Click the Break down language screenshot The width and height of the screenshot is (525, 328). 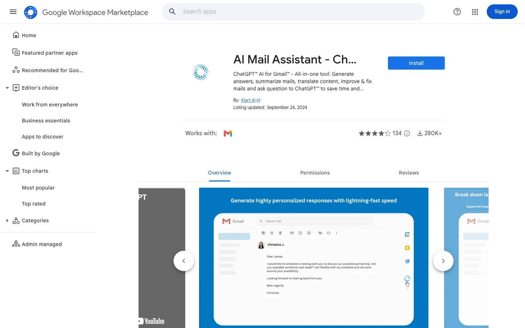tap(466, 258)
